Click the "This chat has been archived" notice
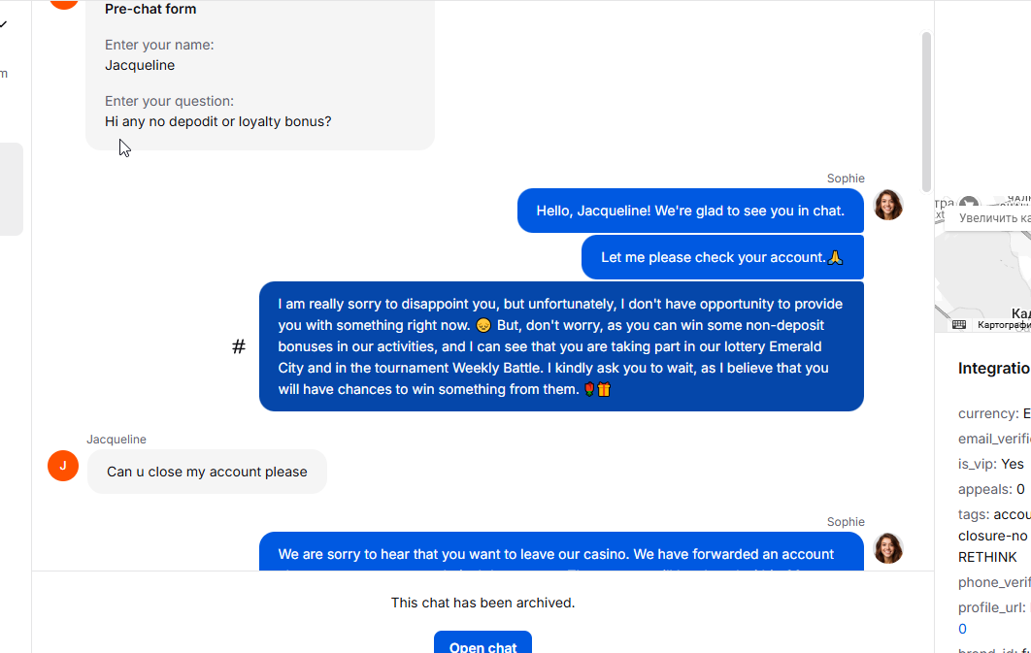1031x653 pixels. point(482,603)
